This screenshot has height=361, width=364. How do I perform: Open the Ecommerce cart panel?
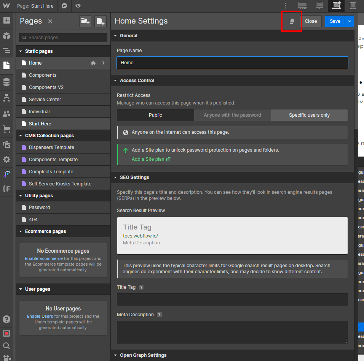[x=6, y=129]
